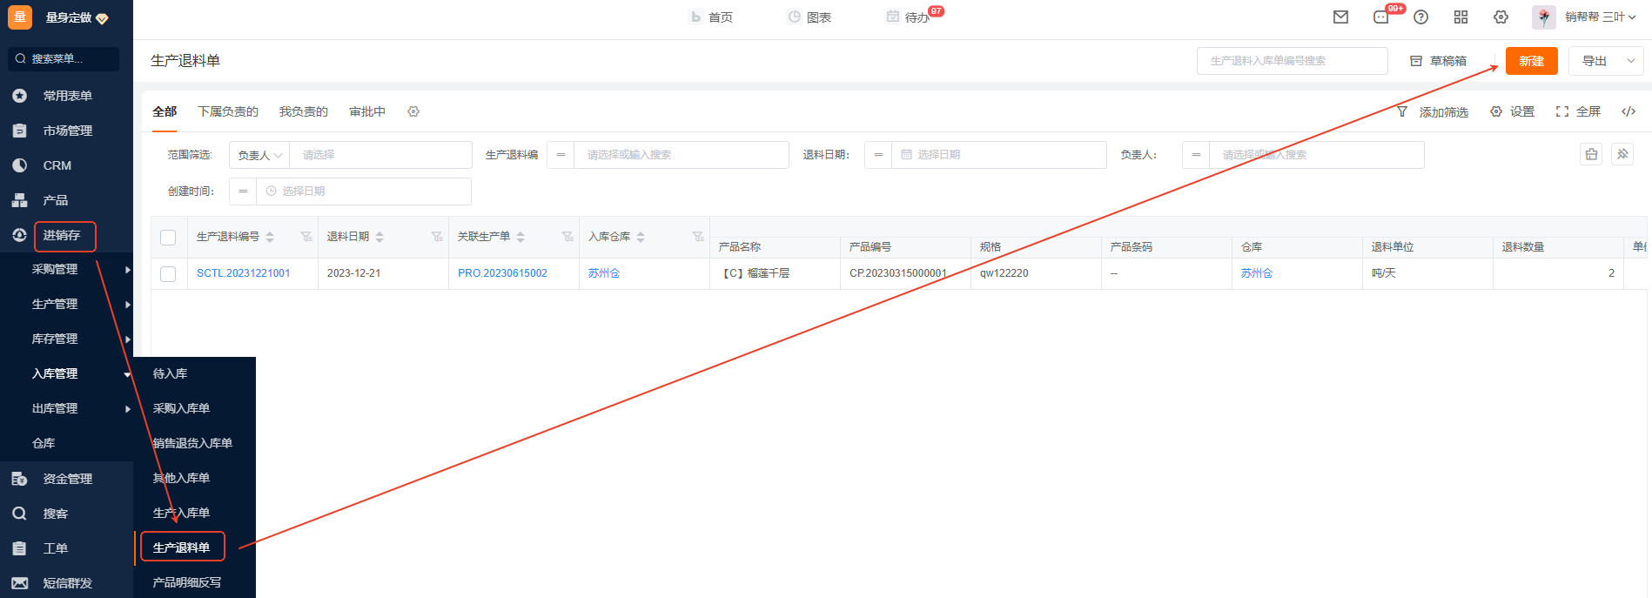Open the 生产退料单 submenu item
The image size is (1652, 598).
[182, 548]
